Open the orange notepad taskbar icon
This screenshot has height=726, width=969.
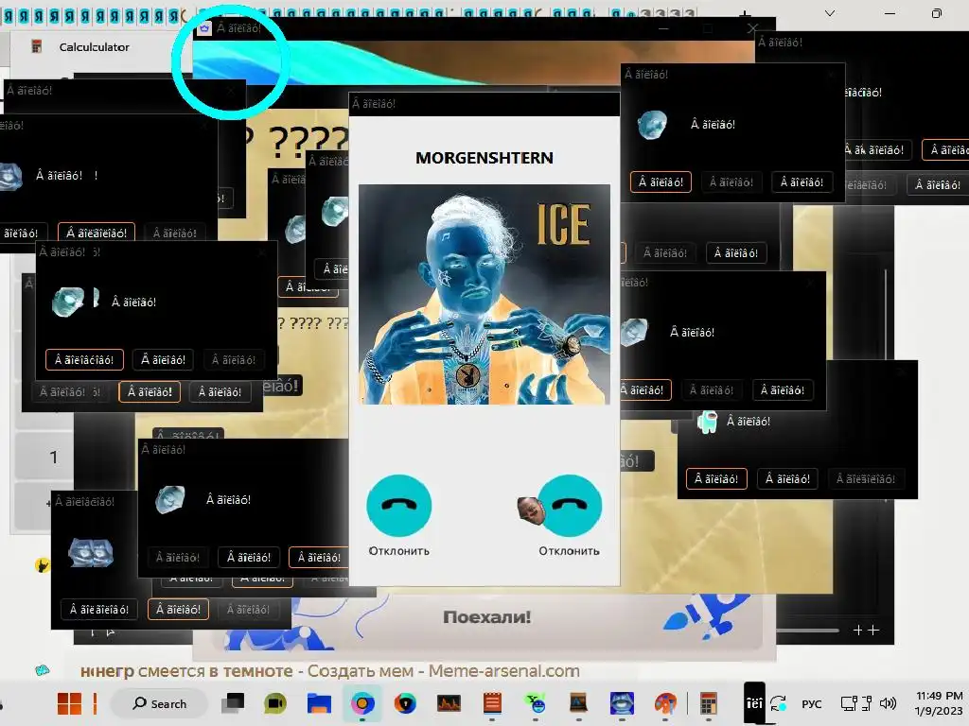(492, 703)
